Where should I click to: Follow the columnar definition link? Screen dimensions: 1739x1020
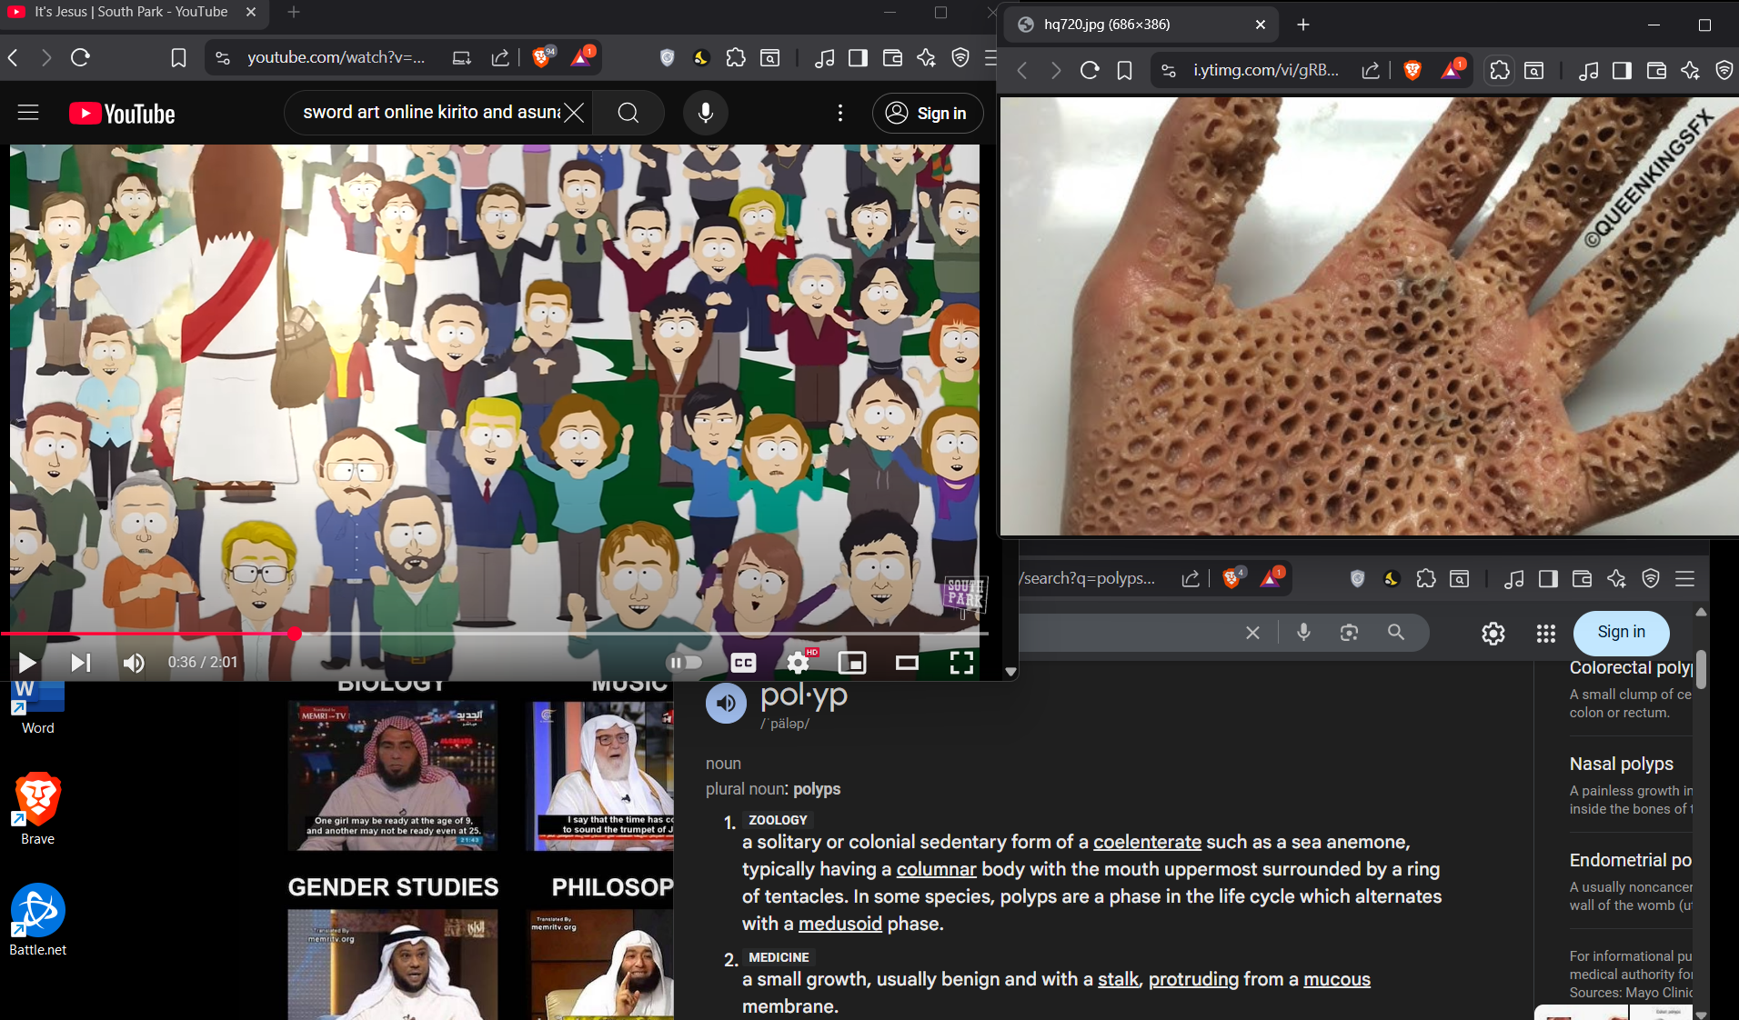click(936, 869)
